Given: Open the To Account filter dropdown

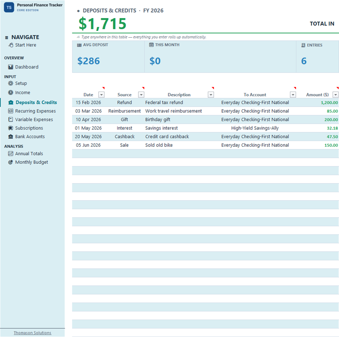Looking at the screenshot, I should [x=293, y=95].
